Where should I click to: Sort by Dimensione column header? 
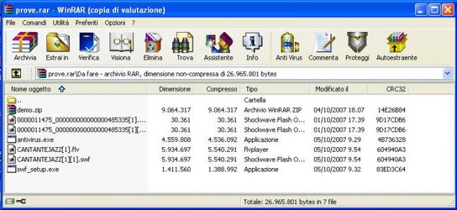tap(171, 89)
